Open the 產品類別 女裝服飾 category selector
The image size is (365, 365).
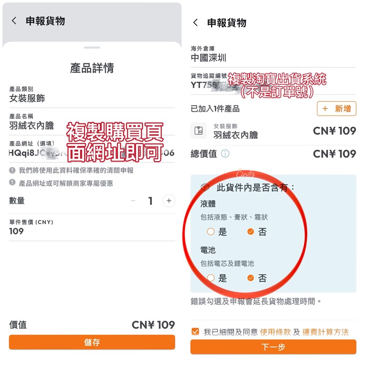pos(92,95)
